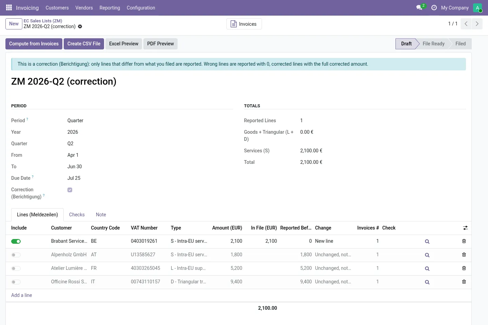
Task: Toggle Include for Officine Rossi line
Action: pos(16,282)
